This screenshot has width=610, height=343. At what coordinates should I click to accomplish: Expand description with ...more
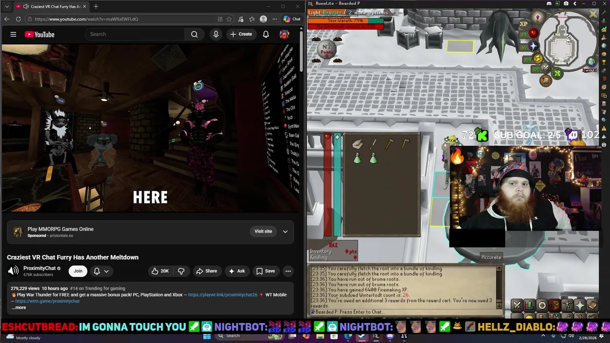coord(19,308)
